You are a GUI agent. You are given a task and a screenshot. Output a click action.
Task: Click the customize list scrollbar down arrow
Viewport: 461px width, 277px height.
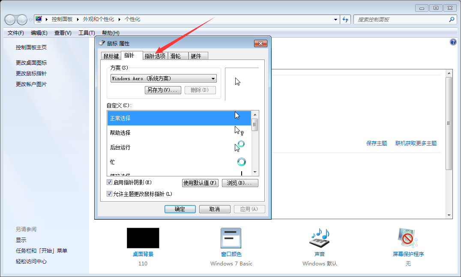[x=255, y=173]
